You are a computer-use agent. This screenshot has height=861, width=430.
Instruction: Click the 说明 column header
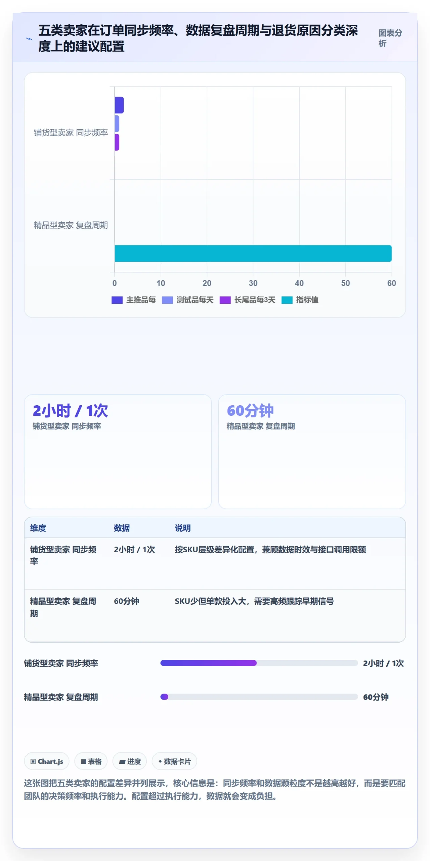pyautogui.click(x=183, y=528)
